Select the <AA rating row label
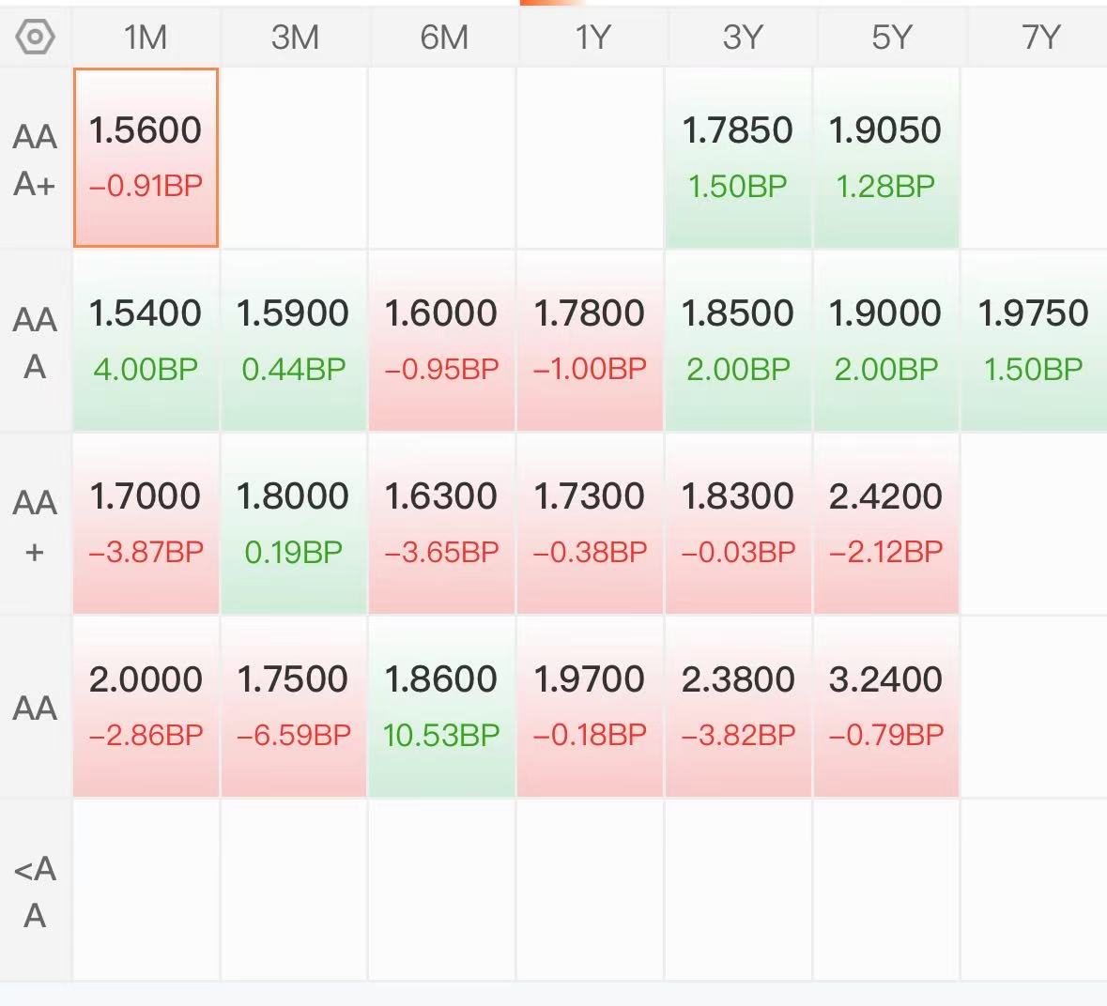Image resolution: width=1107 pixels, height=1006 pixels. tap(35, 892)
